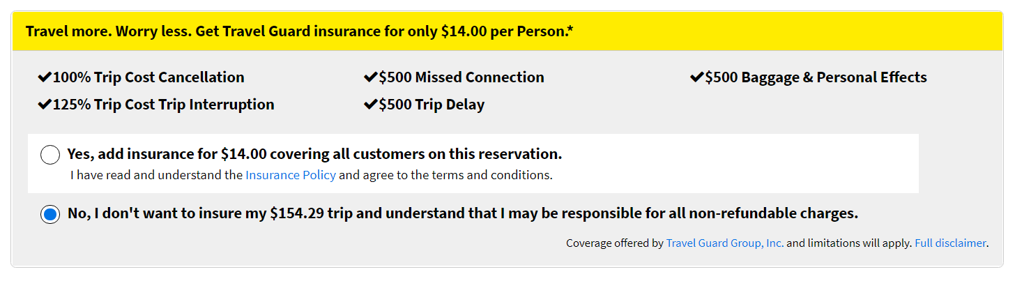Click the checkmark beside 100% Trip Cost Cancellation
This screenshot has width=1015, height=281.
click(45, 77)
